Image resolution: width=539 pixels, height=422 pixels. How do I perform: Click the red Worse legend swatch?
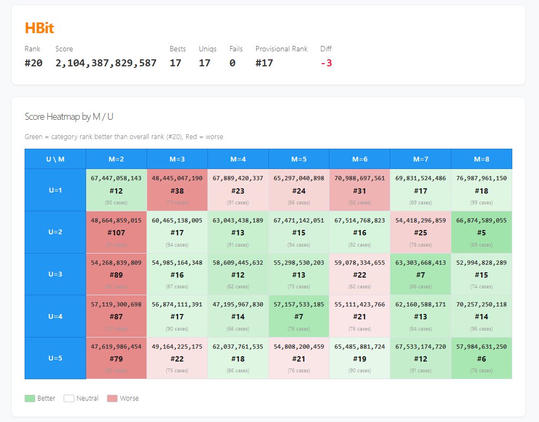click(112, 398)
